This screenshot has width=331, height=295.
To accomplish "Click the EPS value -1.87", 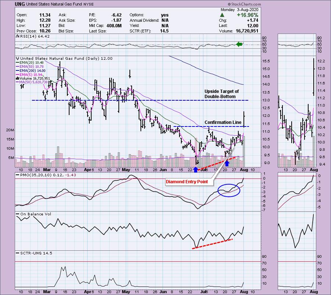I will [x=116, y=20].
